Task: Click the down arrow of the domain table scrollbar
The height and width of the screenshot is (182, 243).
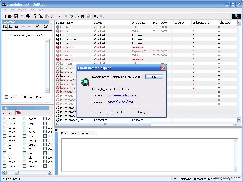Action: click(239, 120)
